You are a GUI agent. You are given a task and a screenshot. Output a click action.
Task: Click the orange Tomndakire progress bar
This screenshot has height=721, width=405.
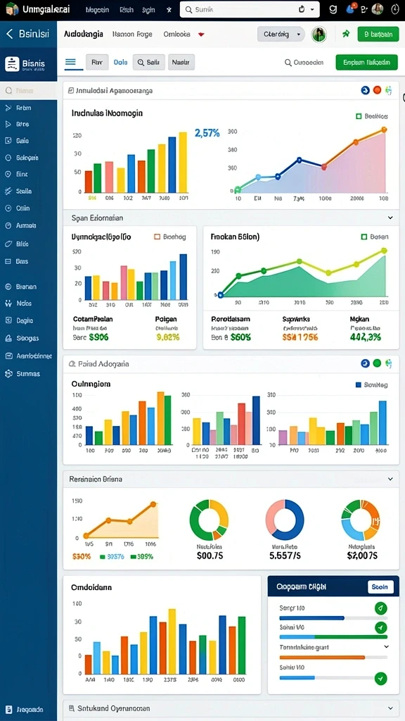click(x=322, y=658)
